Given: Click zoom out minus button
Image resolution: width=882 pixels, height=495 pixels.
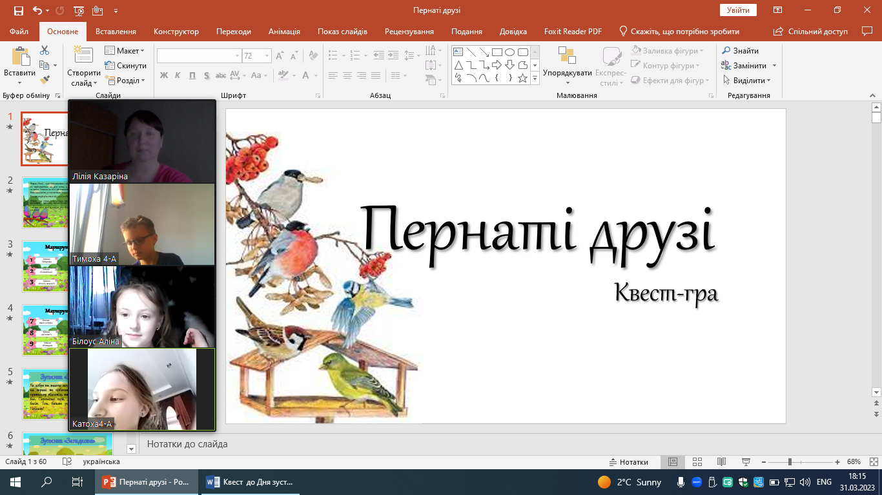Looking at the screenshot, I should 765,462.
